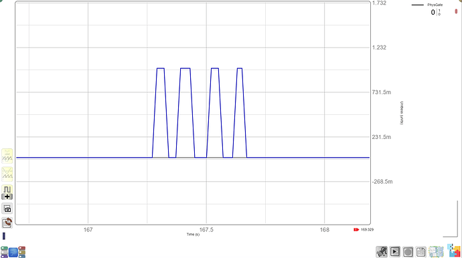Click the 1.732 y-axis top label
Screen dimensions: 462x258
click(x=379, y=3)
